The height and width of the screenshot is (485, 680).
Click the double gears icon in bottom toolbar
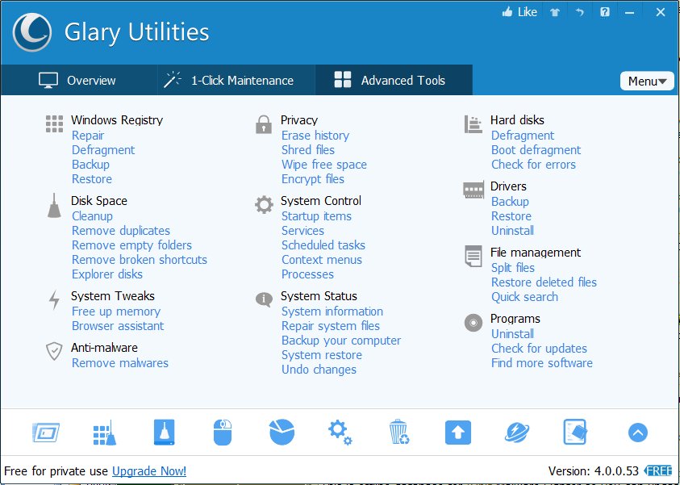pyautogui.click(x=340, y=433)
